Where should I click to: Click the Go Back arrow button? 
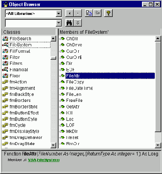point(69,13)
